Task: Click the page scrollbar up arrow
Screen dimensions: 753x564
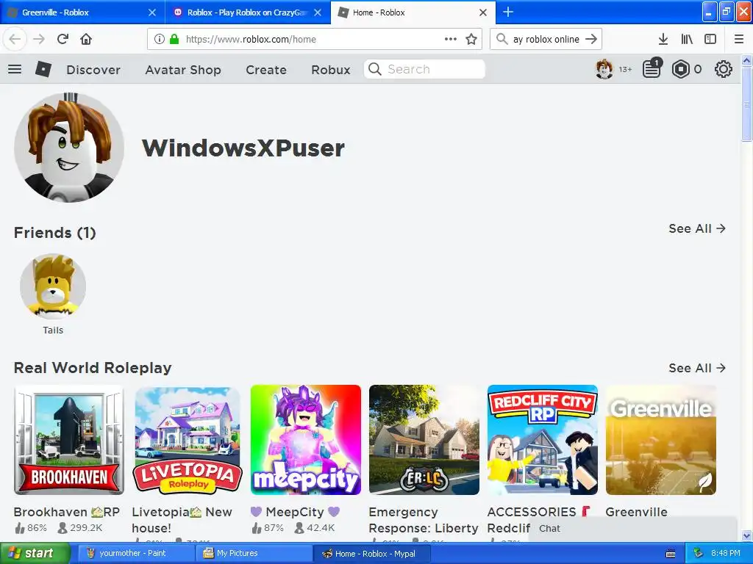Action: [x=746, y=60]
